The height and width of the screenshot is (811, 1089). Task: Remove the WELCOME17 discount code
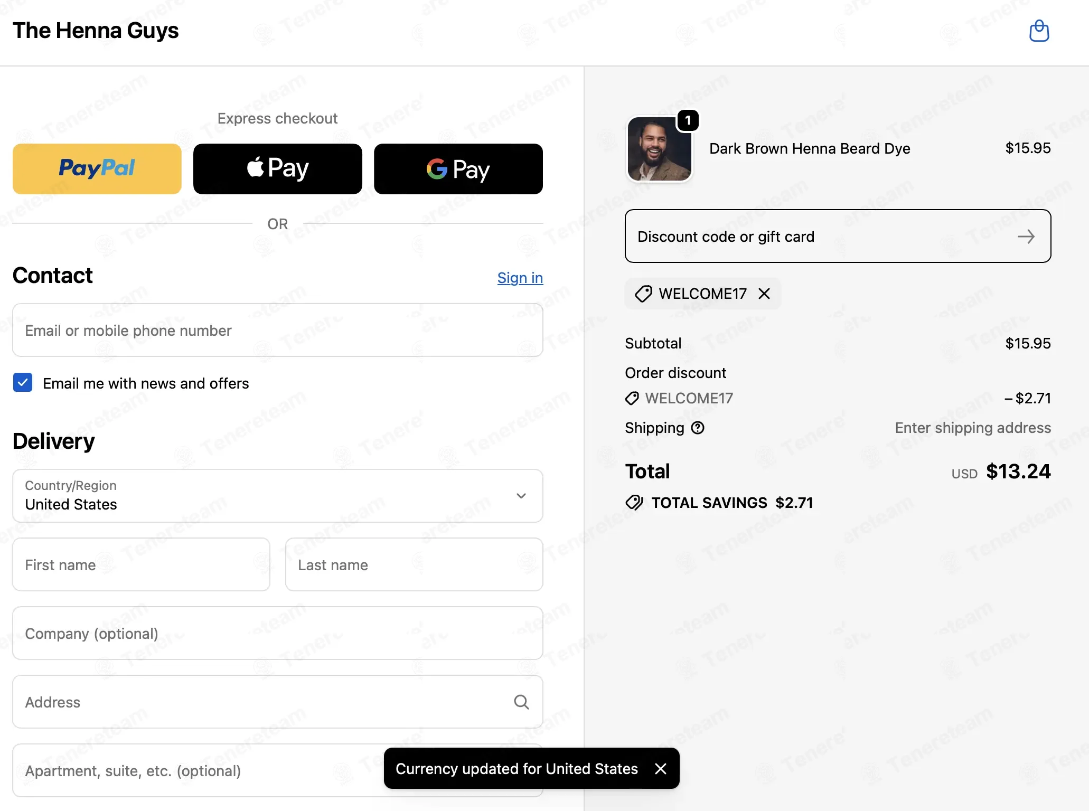point(764,294)
